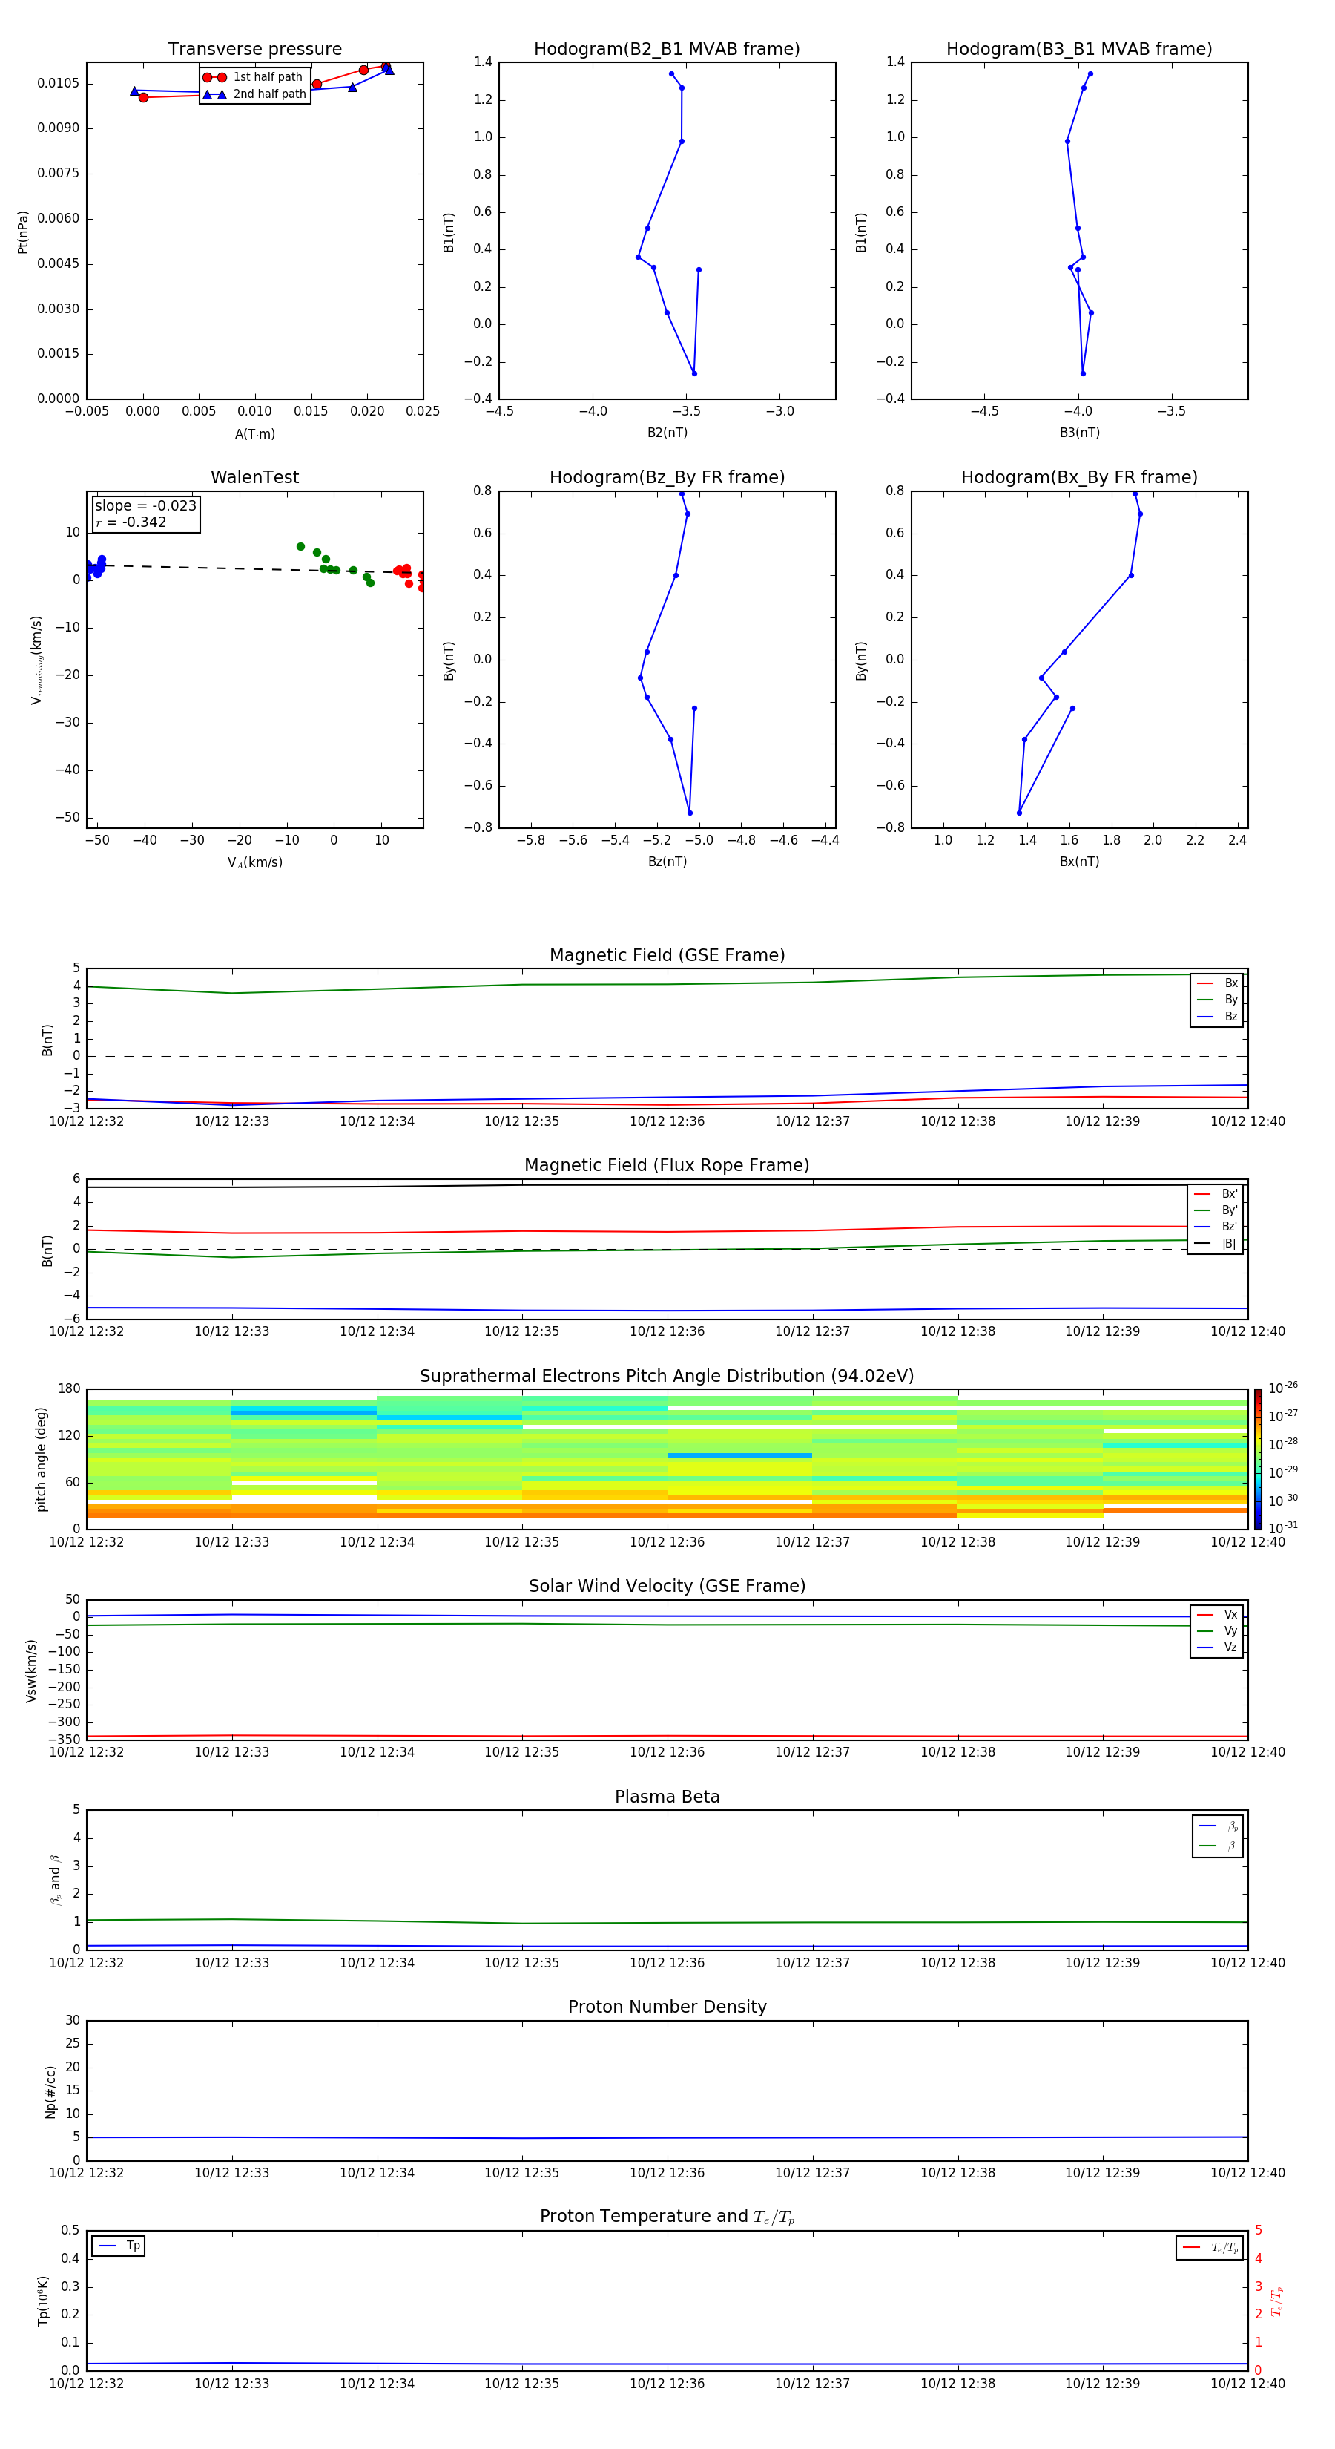The image size is (1335, 2449).
Task: Click the 'Np(#/cc)' axis label
Action: pos(50,2091)
